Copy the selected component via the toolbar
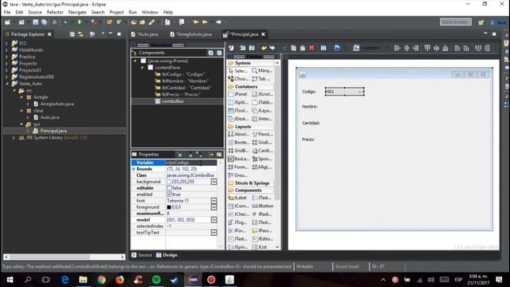This screenshot has width=510, height=287. [293, 48]
